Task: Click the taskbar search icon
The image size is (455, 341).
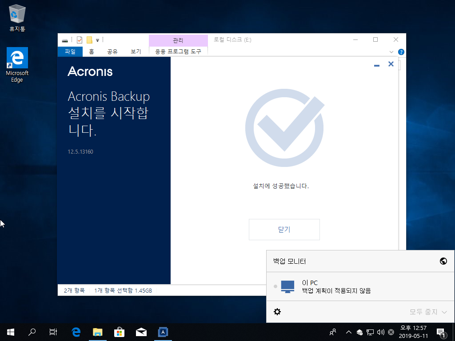Action: point(32,332)
